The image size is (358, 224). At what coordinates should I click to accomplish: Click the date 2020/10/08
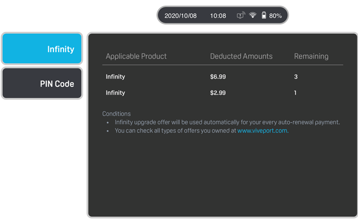[180, 16]
